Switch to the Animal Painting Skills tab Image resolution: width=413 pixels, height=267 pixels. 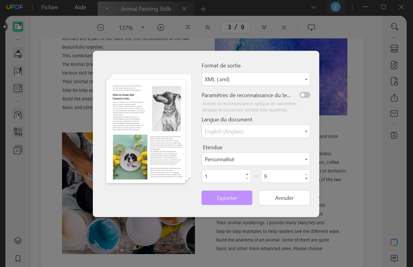(x=146, y=9)
